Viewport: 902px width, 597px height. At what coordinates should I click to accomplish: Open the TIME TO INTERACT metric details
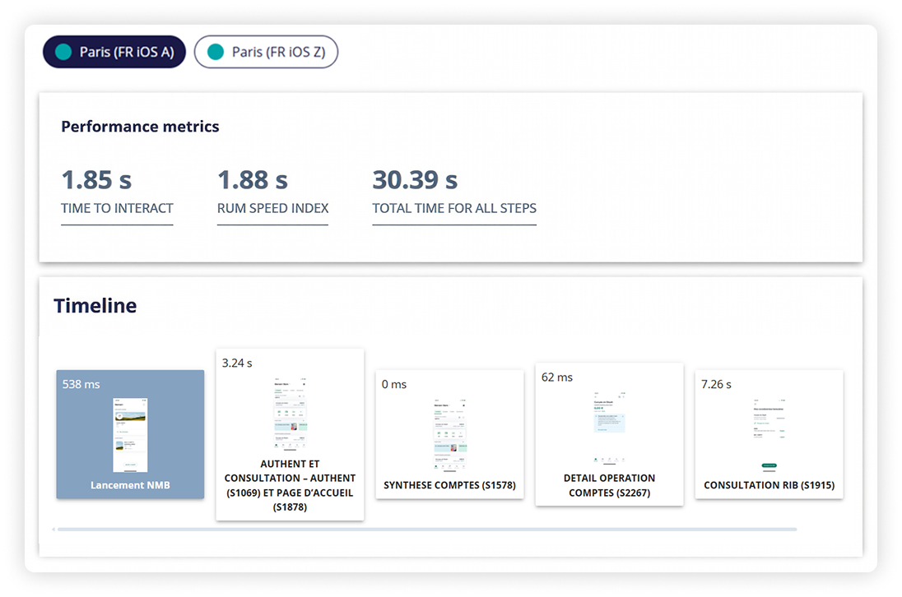[x=117, y=208]
